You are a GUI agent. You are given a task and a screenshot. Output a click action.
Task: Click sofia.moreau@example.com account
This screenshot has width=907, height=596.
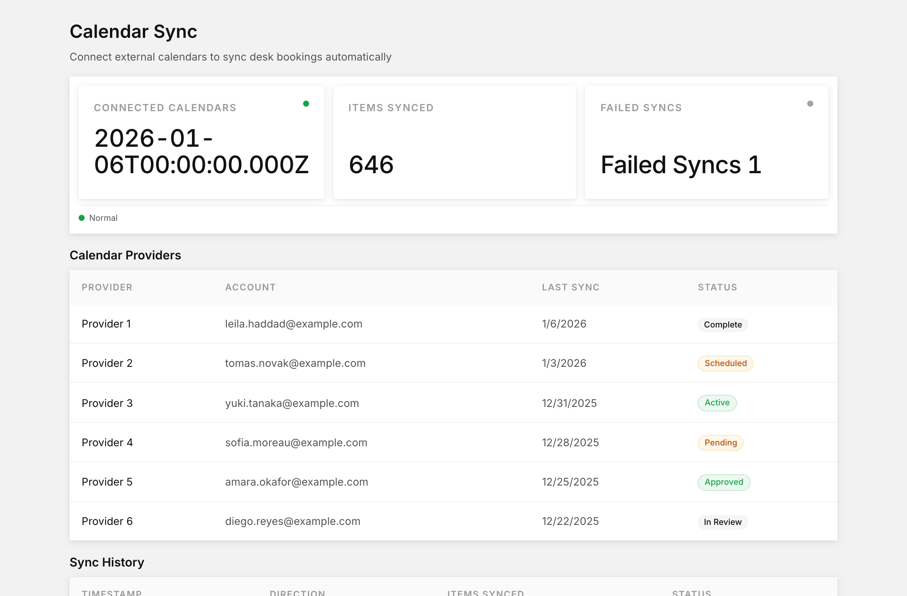click(296, 443)
